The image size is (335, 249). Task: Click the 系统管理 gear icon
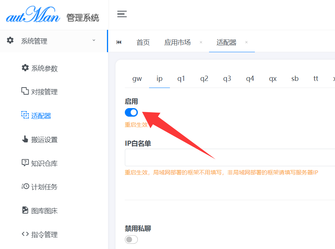tap(10, 40)
